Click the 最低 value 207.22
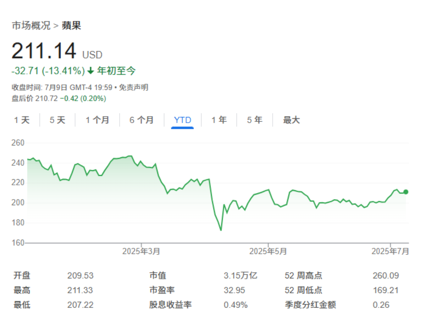This screenshot has width=439, height=323. tap(80, 305)
